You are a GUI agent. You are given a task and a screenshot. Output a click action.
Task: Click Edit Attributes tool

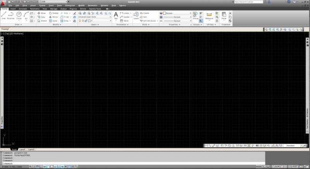[148, 21]
